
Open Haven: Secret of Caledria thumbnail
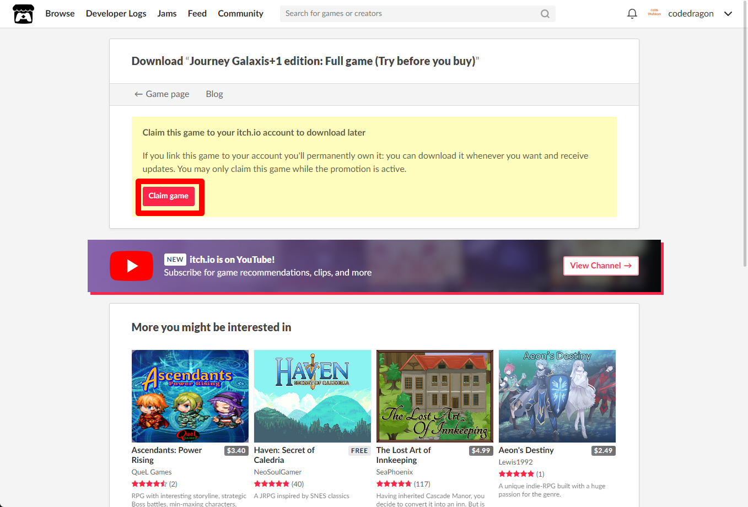pos(313,396)
